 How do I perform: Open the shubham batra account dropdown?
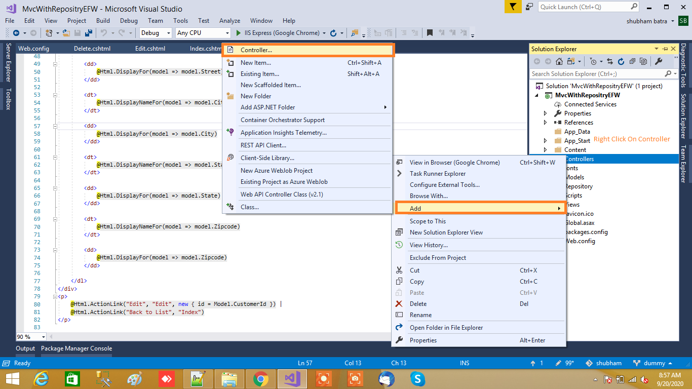(x=672, y=21)
